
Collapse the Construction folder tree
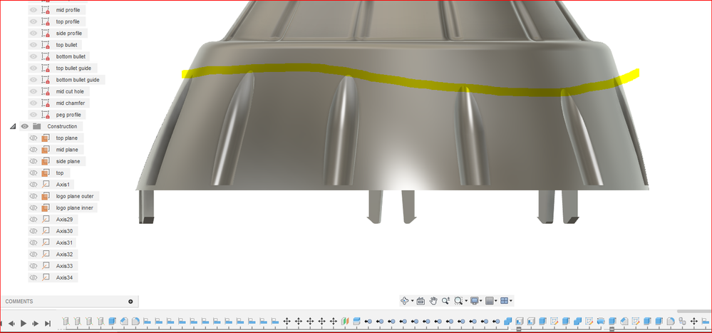click(13, 126)
